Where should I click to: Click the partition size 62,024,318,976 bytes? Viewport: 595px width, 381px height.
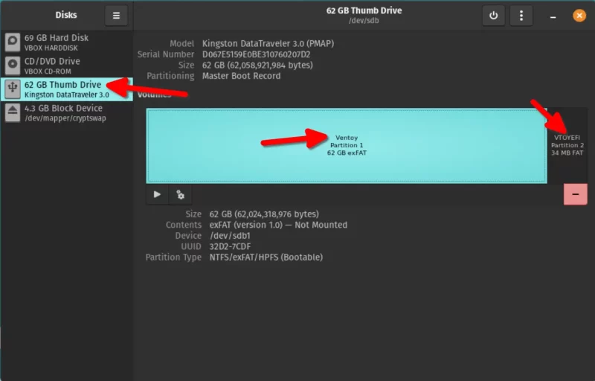coord(264,214)
